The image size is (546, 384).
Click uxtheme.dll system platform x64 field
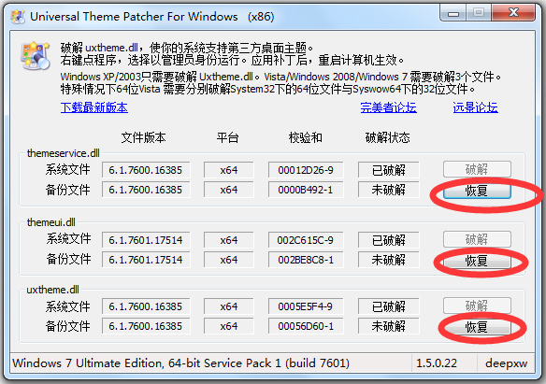229,306
